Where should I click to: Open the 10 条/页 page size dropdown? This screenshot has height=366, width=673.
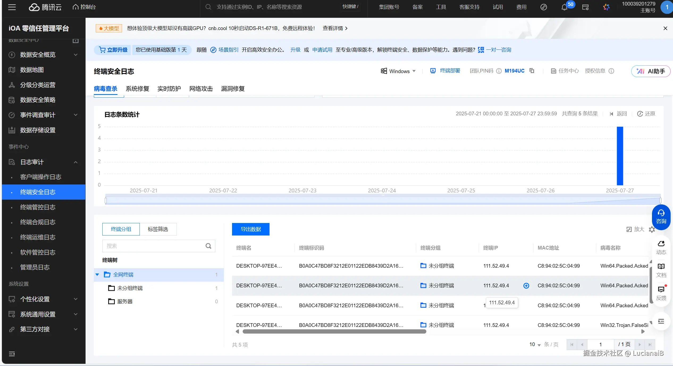(535, 344)
